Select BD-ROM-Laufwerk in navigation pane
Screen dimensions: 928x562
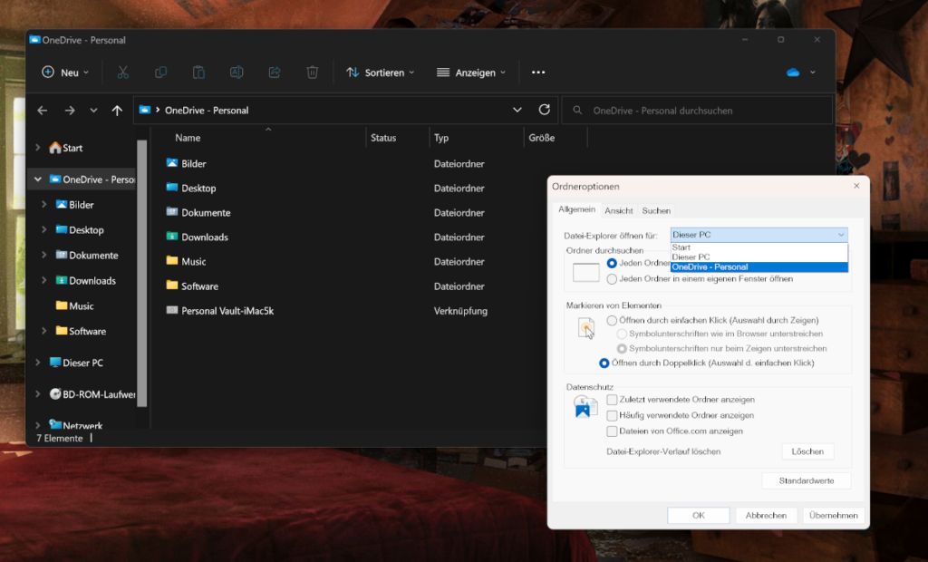(x=92, y=393)
